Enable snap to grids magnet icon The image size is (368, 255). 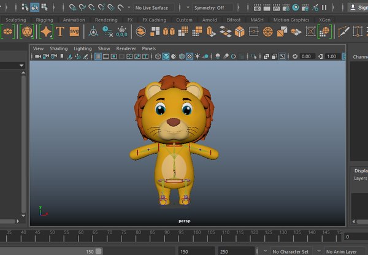point(72,7)
